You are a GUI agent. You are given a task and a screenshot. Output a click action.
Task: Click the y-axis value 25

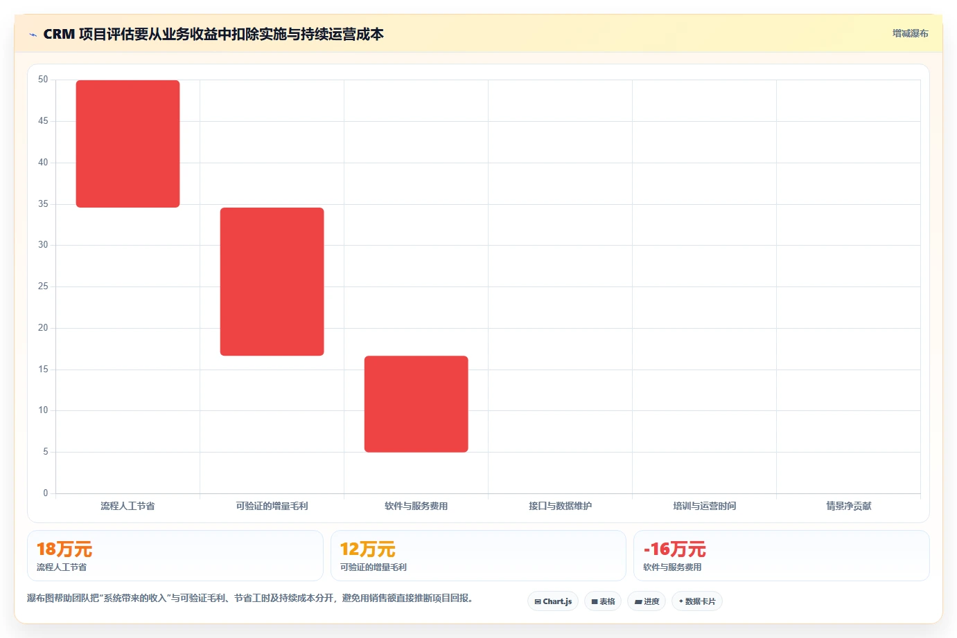pyautogui.click(x=43, y=286)
